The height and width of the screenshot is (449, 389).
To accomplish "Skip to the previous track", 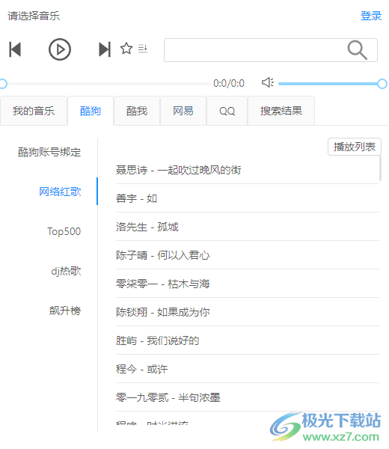I will click(15, 49).
